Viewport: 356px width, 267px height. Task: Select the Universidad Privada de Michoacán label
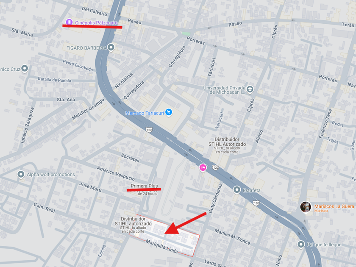[x=224, y=90]
